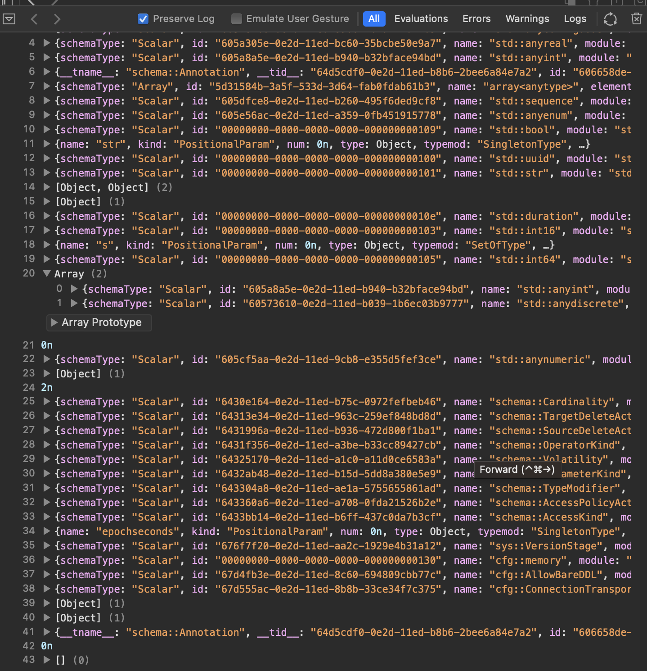Image resolution: width=647 pixels, height=671 pixels.
Task: Click the circular refresh icon in the toolbar
Action: pos(610,19)
